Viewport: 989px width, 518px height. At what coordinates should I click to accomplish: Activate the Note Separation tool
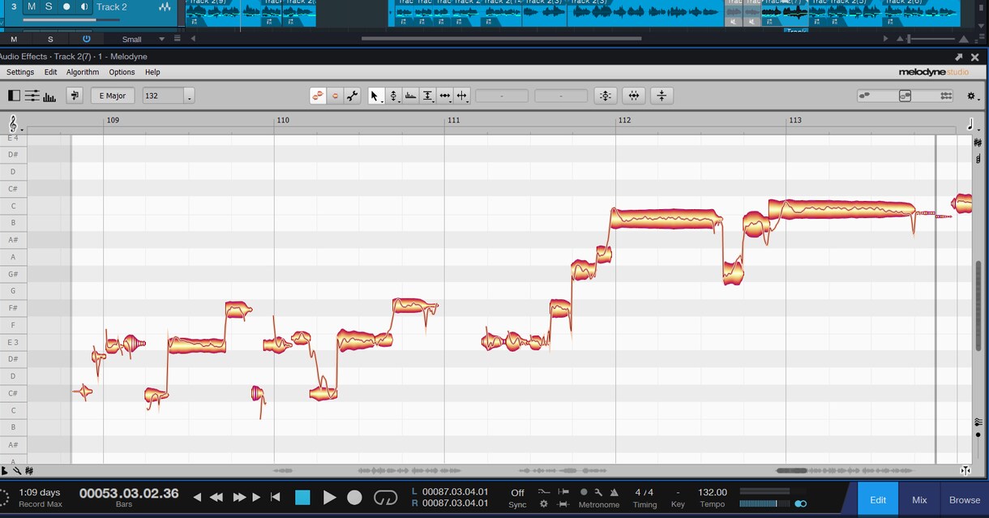(x=462, y=96)
